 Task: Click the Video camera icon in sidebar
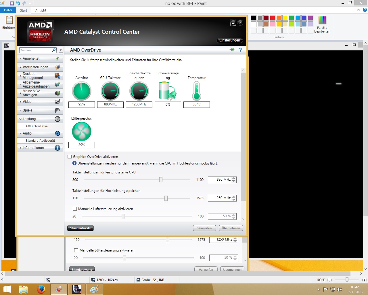pyautogui.click(x=57, y=102)
